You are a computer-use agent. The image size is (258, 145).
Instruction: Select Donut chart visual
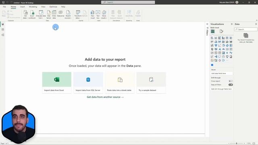click(x=227, y=46)
